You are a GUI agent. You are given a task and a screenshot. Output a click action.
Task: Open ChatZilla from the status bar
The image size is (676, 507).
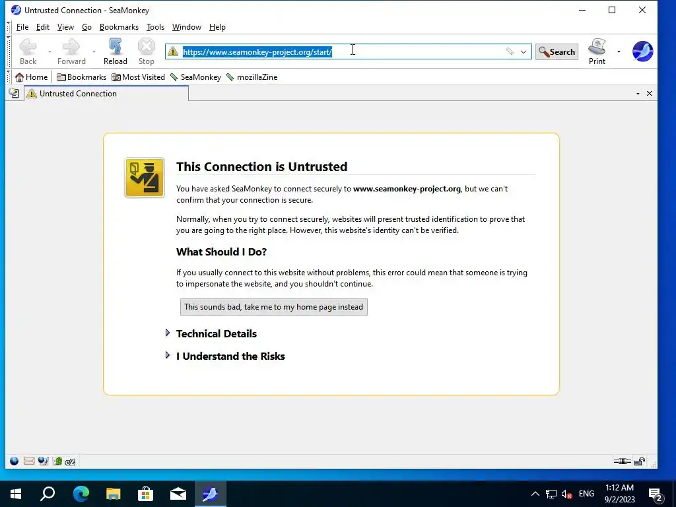tap(70, 461)
